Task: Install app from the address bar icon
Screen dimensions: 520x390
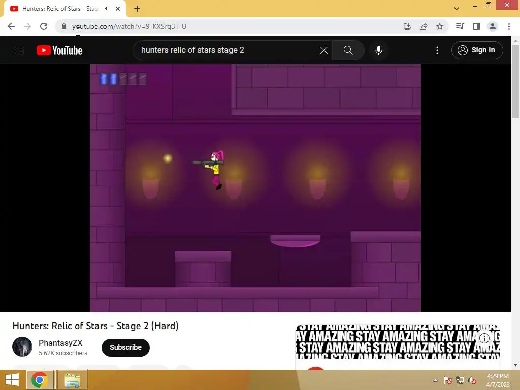Action: [407, 26]
